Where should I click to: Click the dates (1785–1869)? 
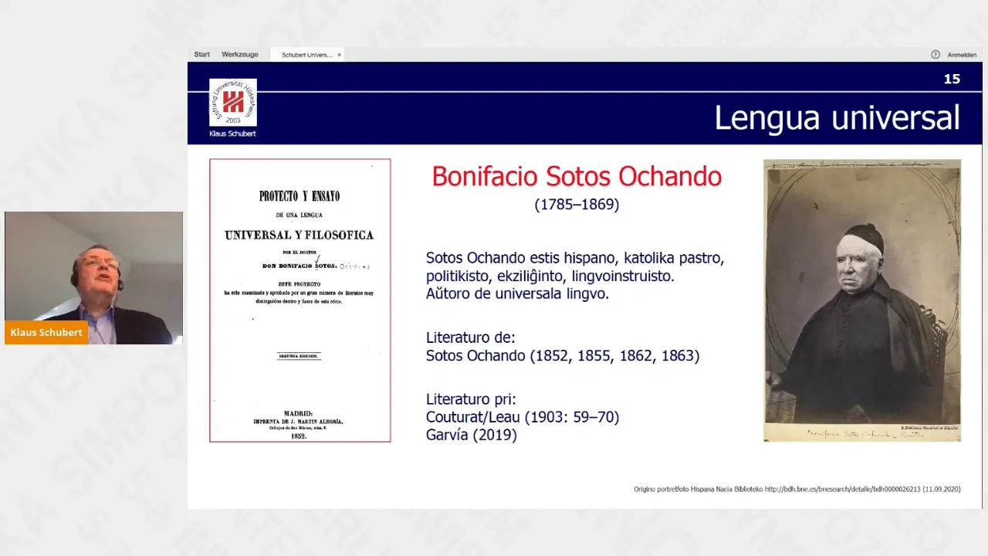pyautogui.click(x=577, y=205)
